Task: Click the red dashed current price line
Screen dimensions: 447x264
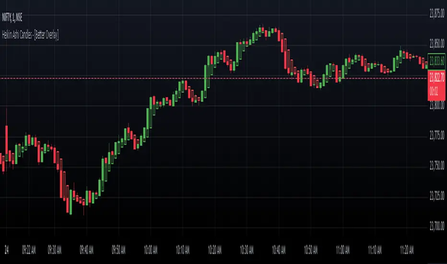Action: point(214,78)
